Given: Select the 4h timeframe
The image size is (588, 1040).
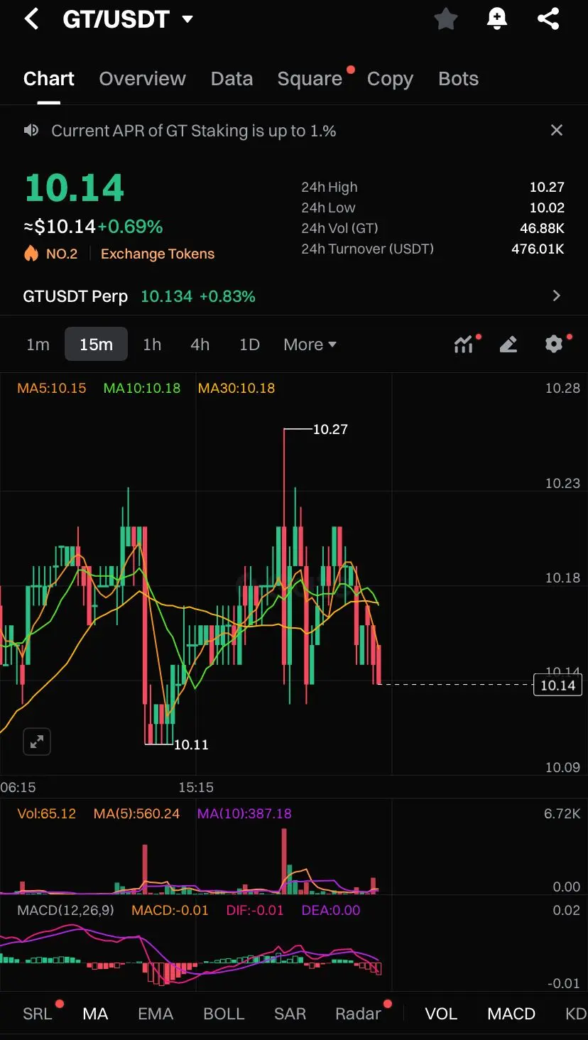Looking at the screenshot, I should (200, 345).
